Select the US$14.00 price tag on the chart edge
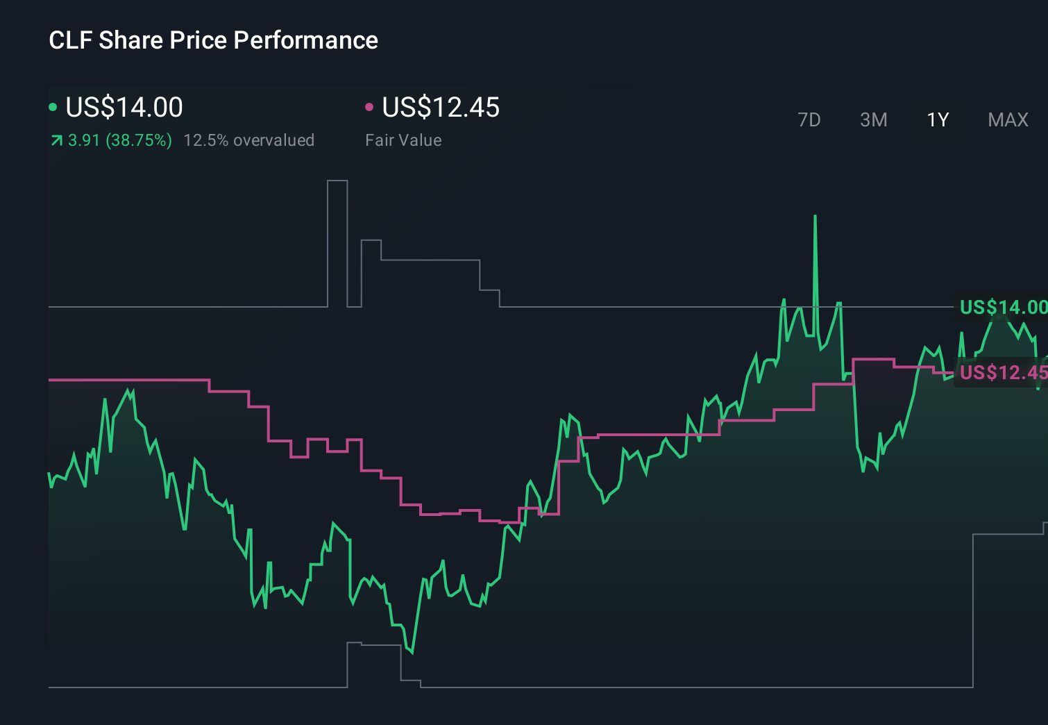 (1002, 307)
